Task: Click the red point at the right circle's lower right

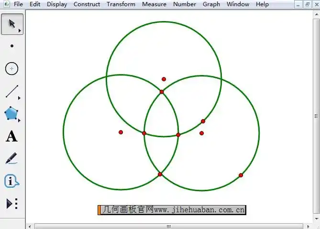Action: (x=241, y=175)
